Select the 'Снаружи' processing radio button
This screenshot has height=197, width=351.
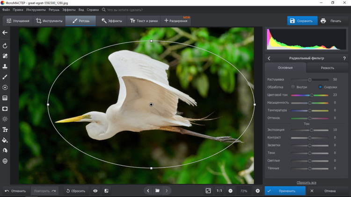tap(321, 87)
